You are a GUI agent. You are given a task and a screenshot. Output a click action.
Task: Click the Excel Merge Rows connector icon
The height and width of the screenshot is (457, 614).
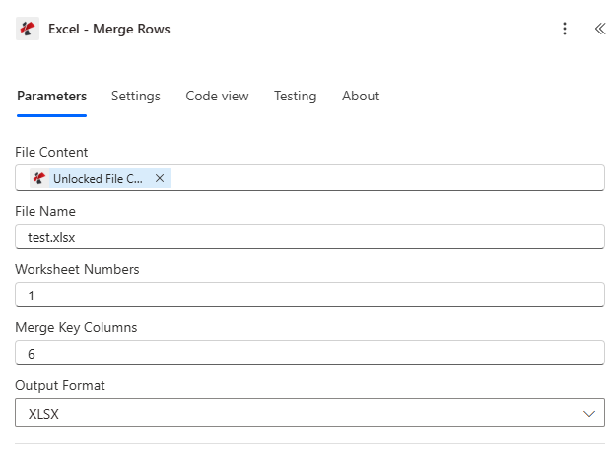pyautogui.click(x=28, y=29)
